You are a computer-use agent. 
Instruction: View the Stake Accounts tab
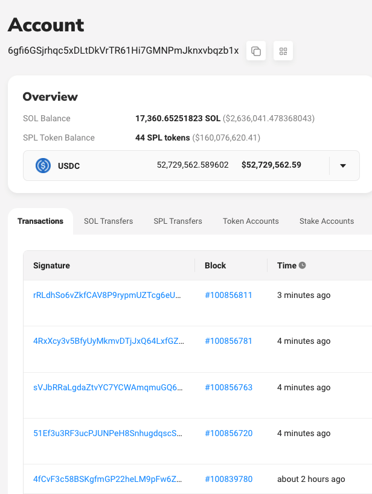pyautogui.click(x=327, y=221)
